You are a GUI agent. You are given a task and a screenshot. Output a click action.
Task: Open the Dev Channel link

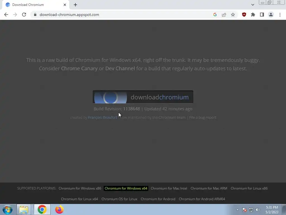tap(120, 68)
